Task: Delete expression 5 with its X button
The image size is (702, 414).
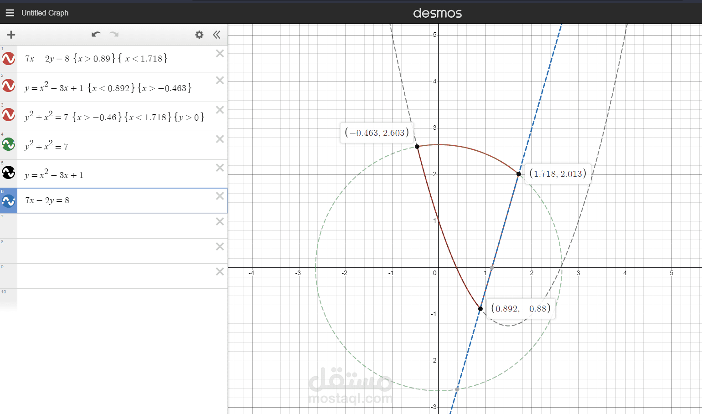Action: pyautogui.click(x=220, y=168)
